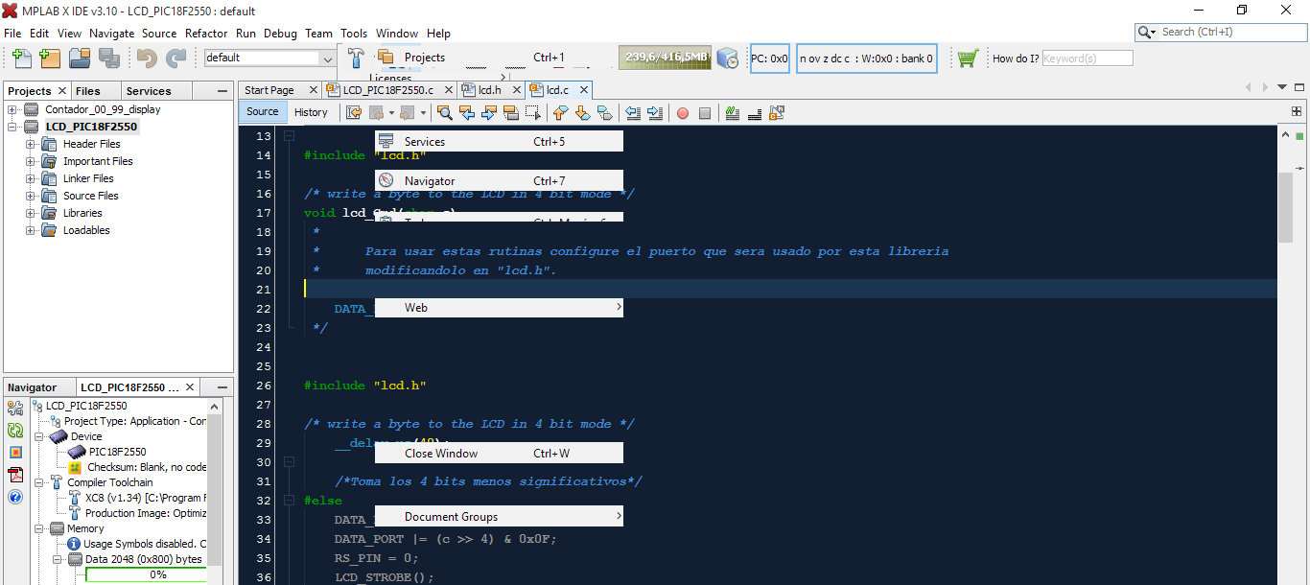Screen dimensions: 1310x585
Task: Select Navigator in the Window menu
Action: (499, 180)
